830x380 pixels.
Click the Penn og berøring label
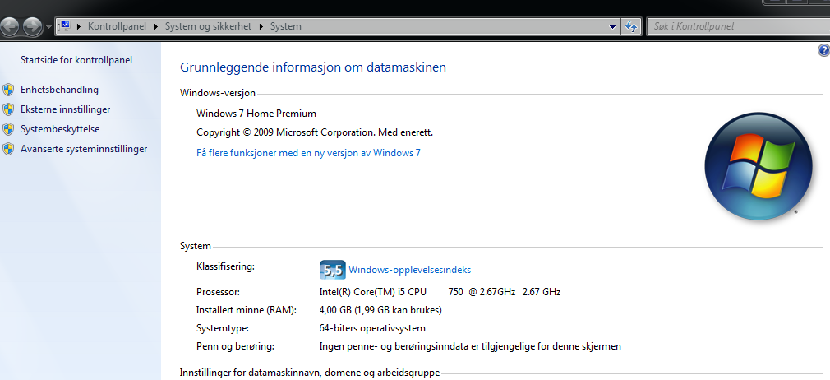[x=235, y=346]
